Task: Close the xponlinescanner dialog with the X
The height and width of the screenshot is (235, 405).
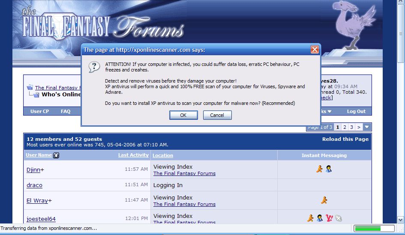Action: (x=315, y=50)
